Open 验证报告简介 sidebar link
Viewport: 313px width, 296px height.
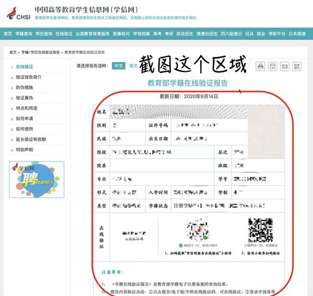29,77
